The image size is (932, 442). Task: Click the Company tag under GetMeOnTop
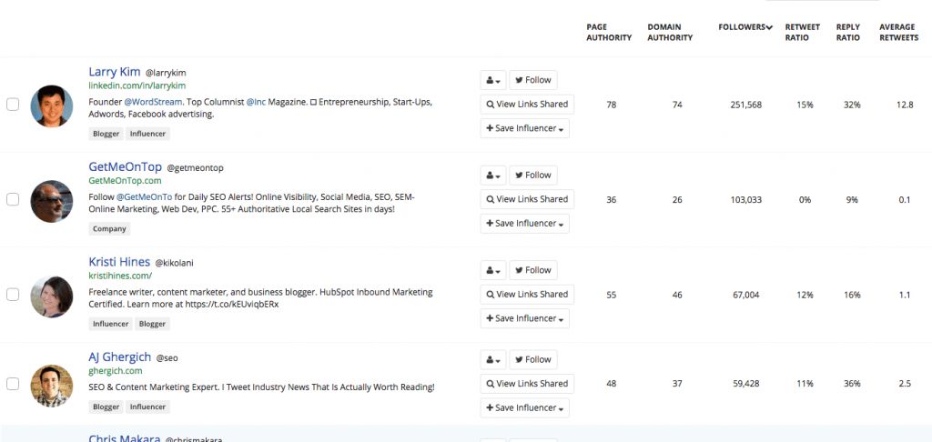pyautogui.click(x=109, y=229)
